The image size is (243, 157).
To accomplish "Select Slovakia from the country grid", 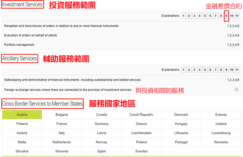I will point(22,151).
